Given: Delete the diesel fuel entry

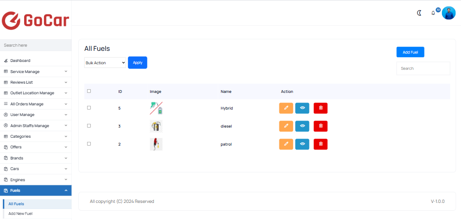Looking at the screenshot, I should [321, 126].
